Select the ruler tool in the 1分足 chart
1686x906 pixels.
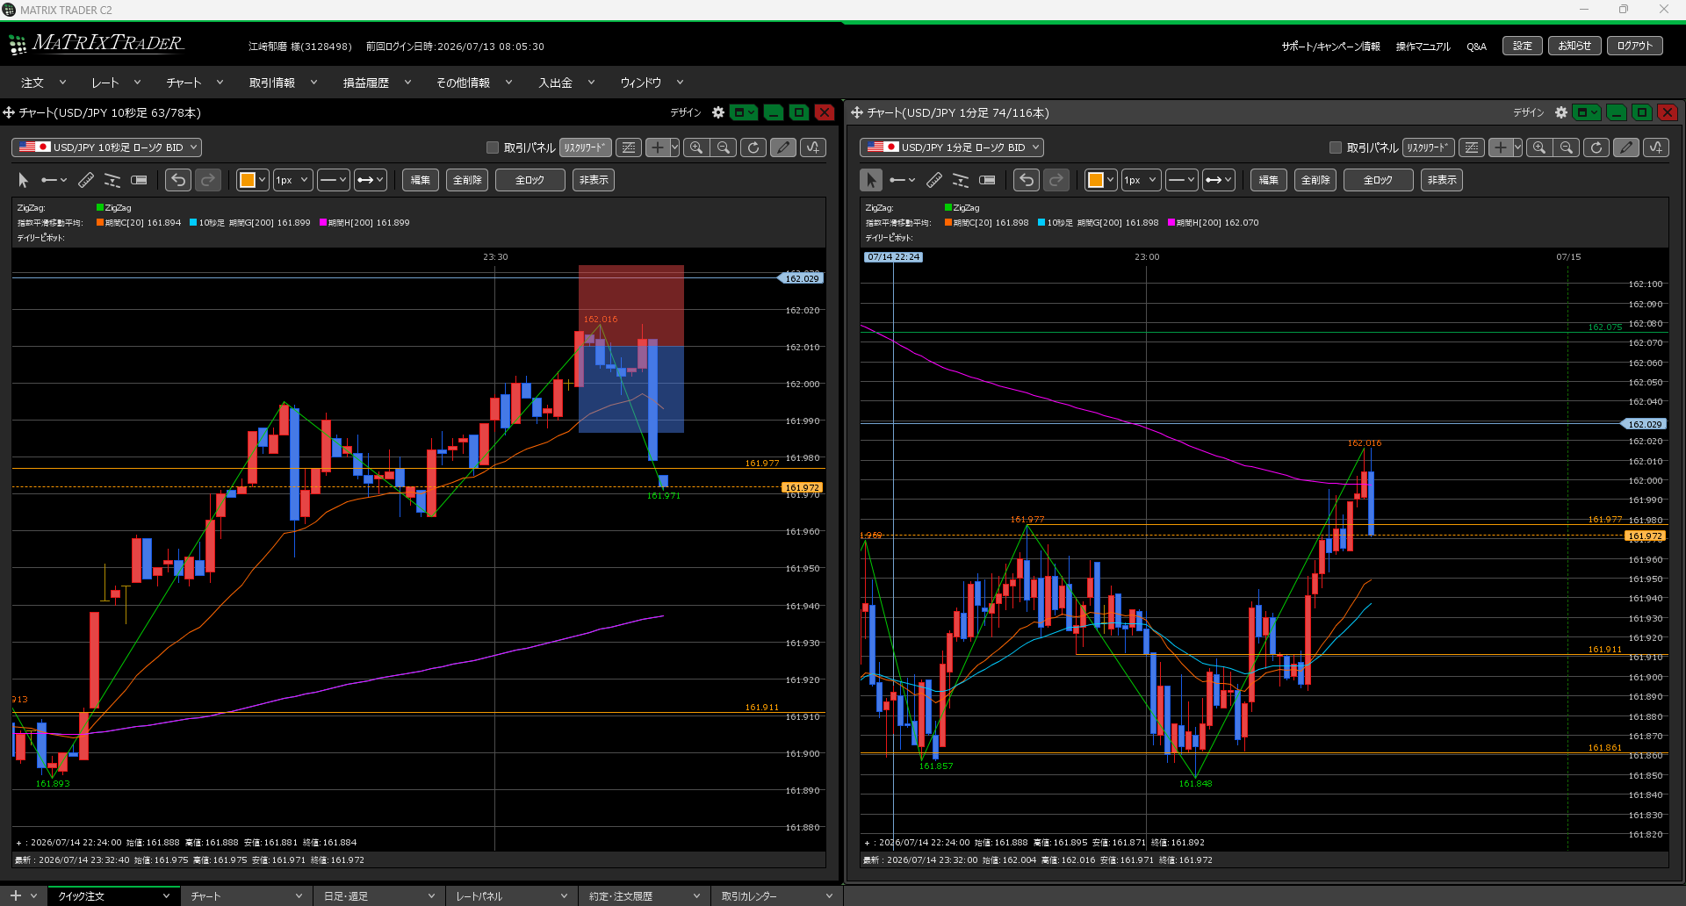point(934,180)
